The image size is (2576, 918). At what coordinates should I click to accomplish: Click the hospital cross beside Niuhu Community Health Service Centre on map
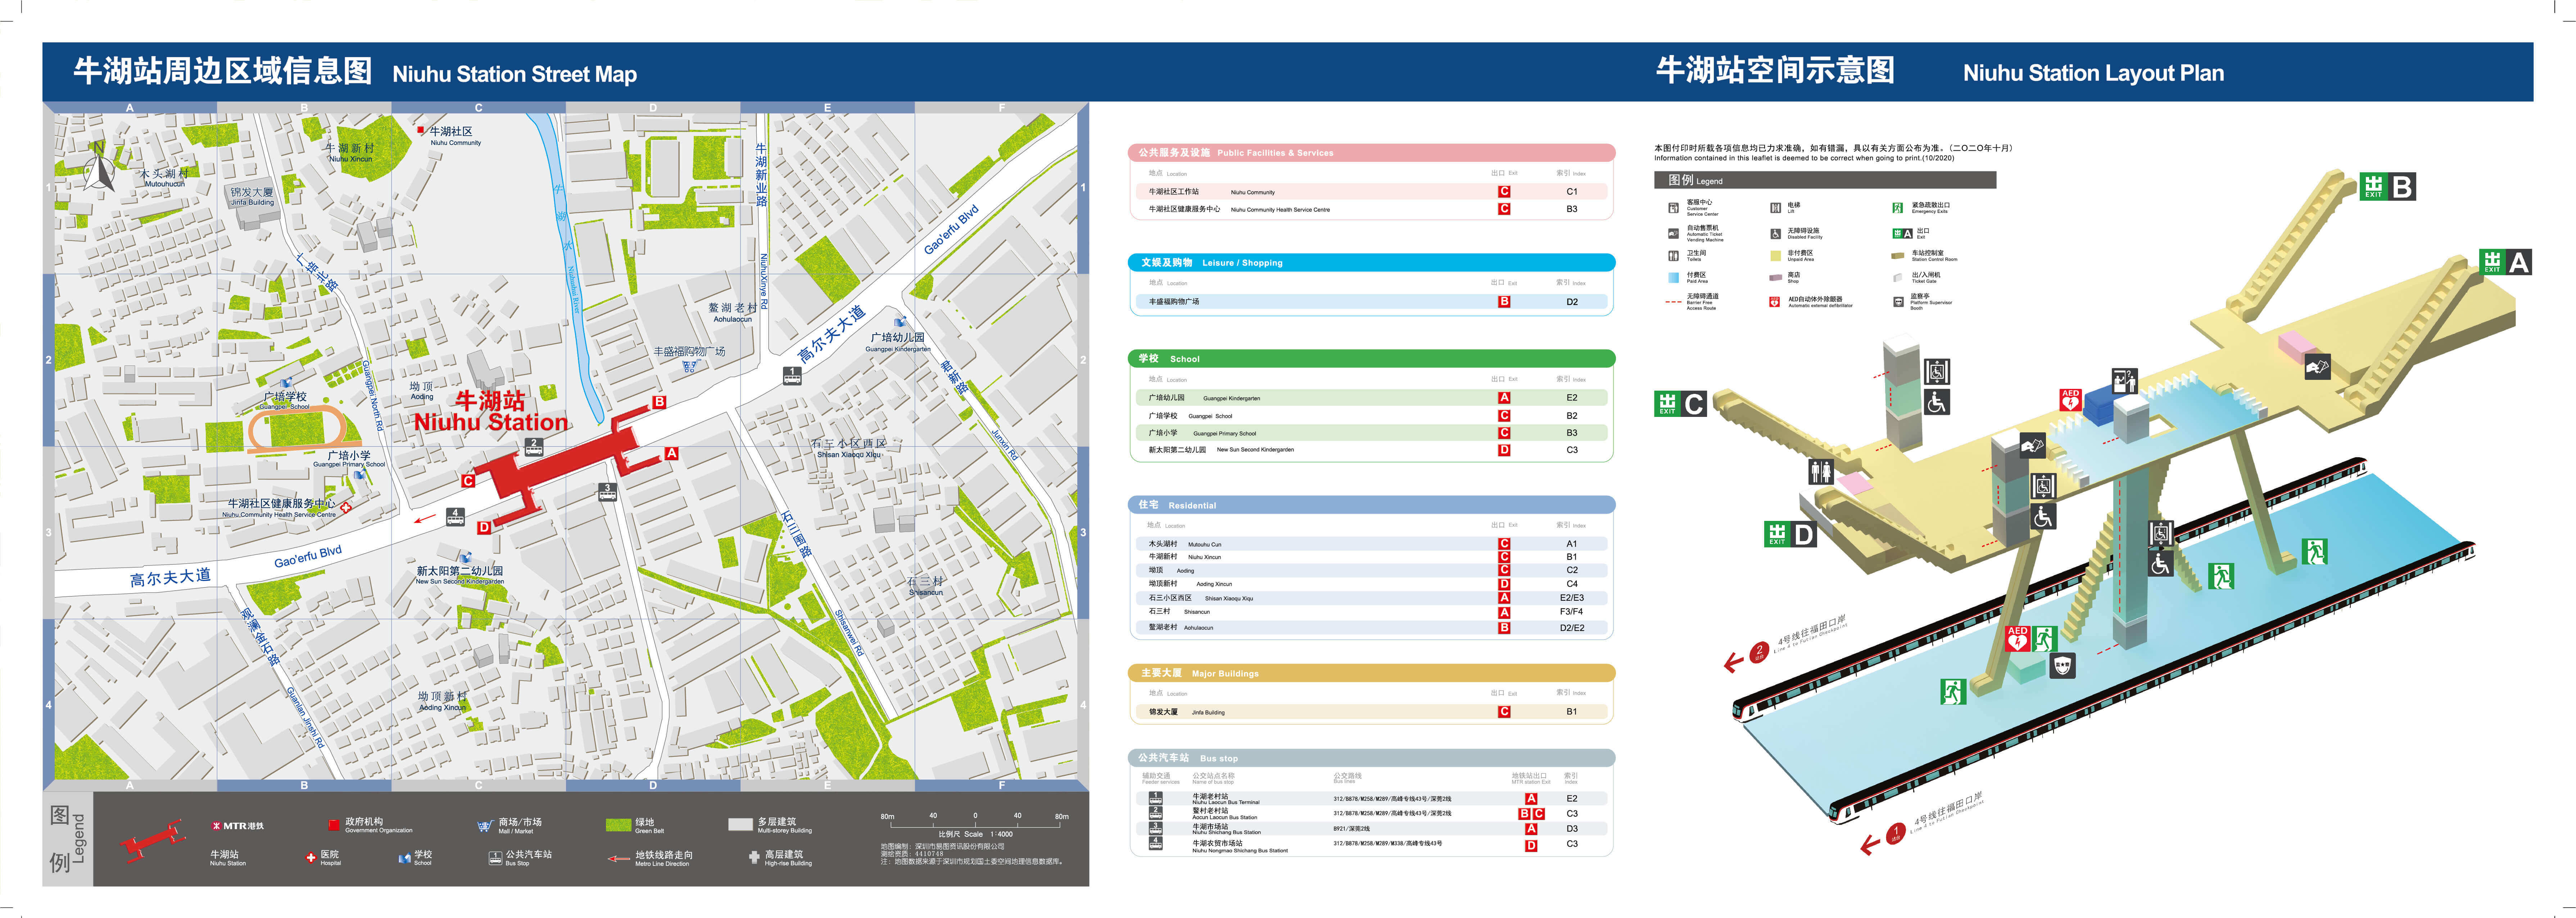[346, 508]
